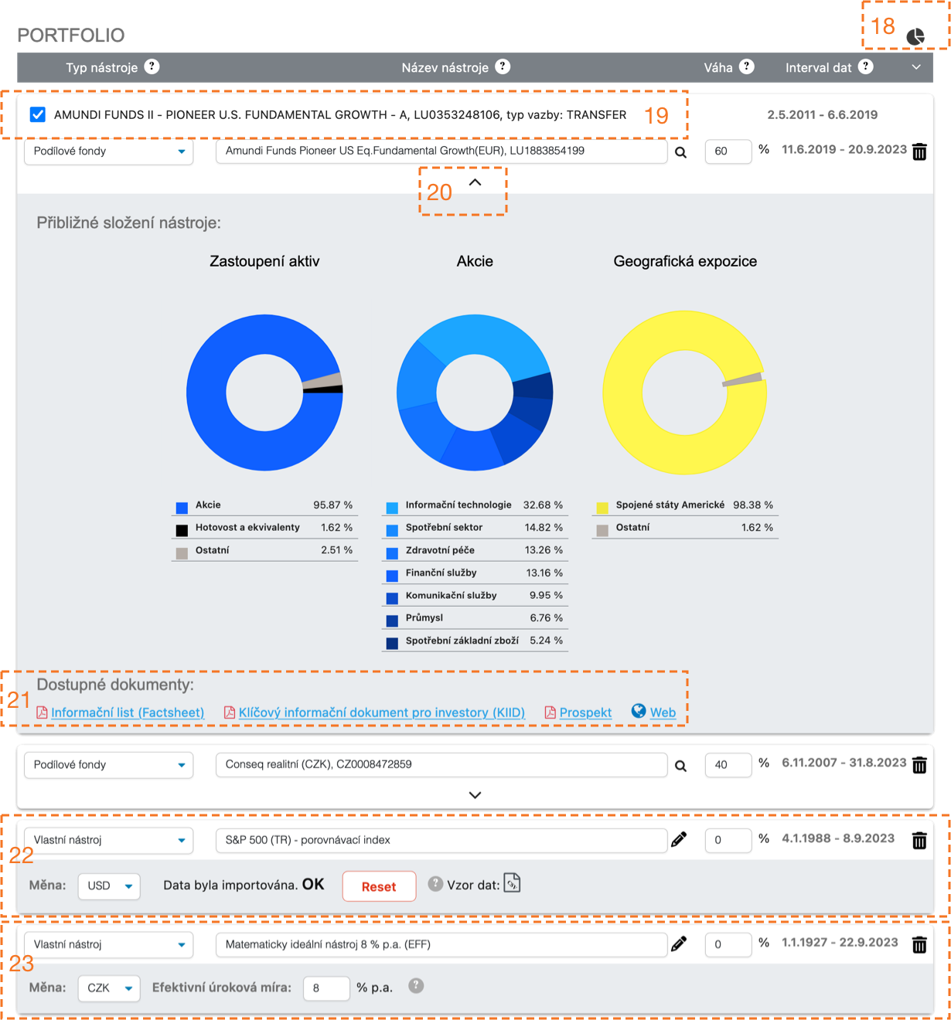Click the 95.87 % value text
Image resolution: width=951 pixels, height=1020 pixels.
[333, 505]
